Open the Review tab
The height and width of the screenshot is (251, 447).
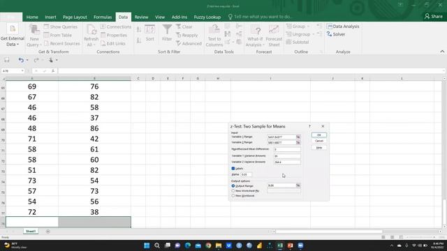pos(141,17)
